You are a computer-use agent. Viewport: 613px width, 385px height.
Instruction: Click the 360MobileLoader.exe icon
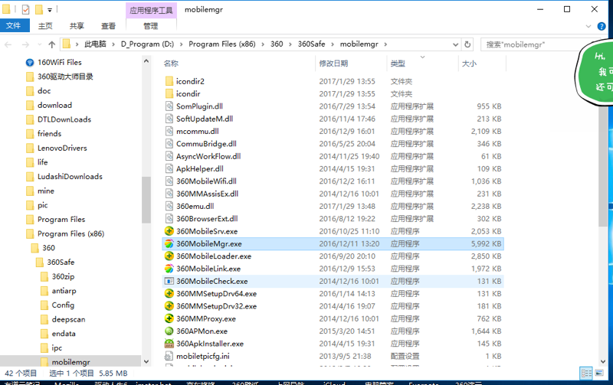click(x=169, y=256)
